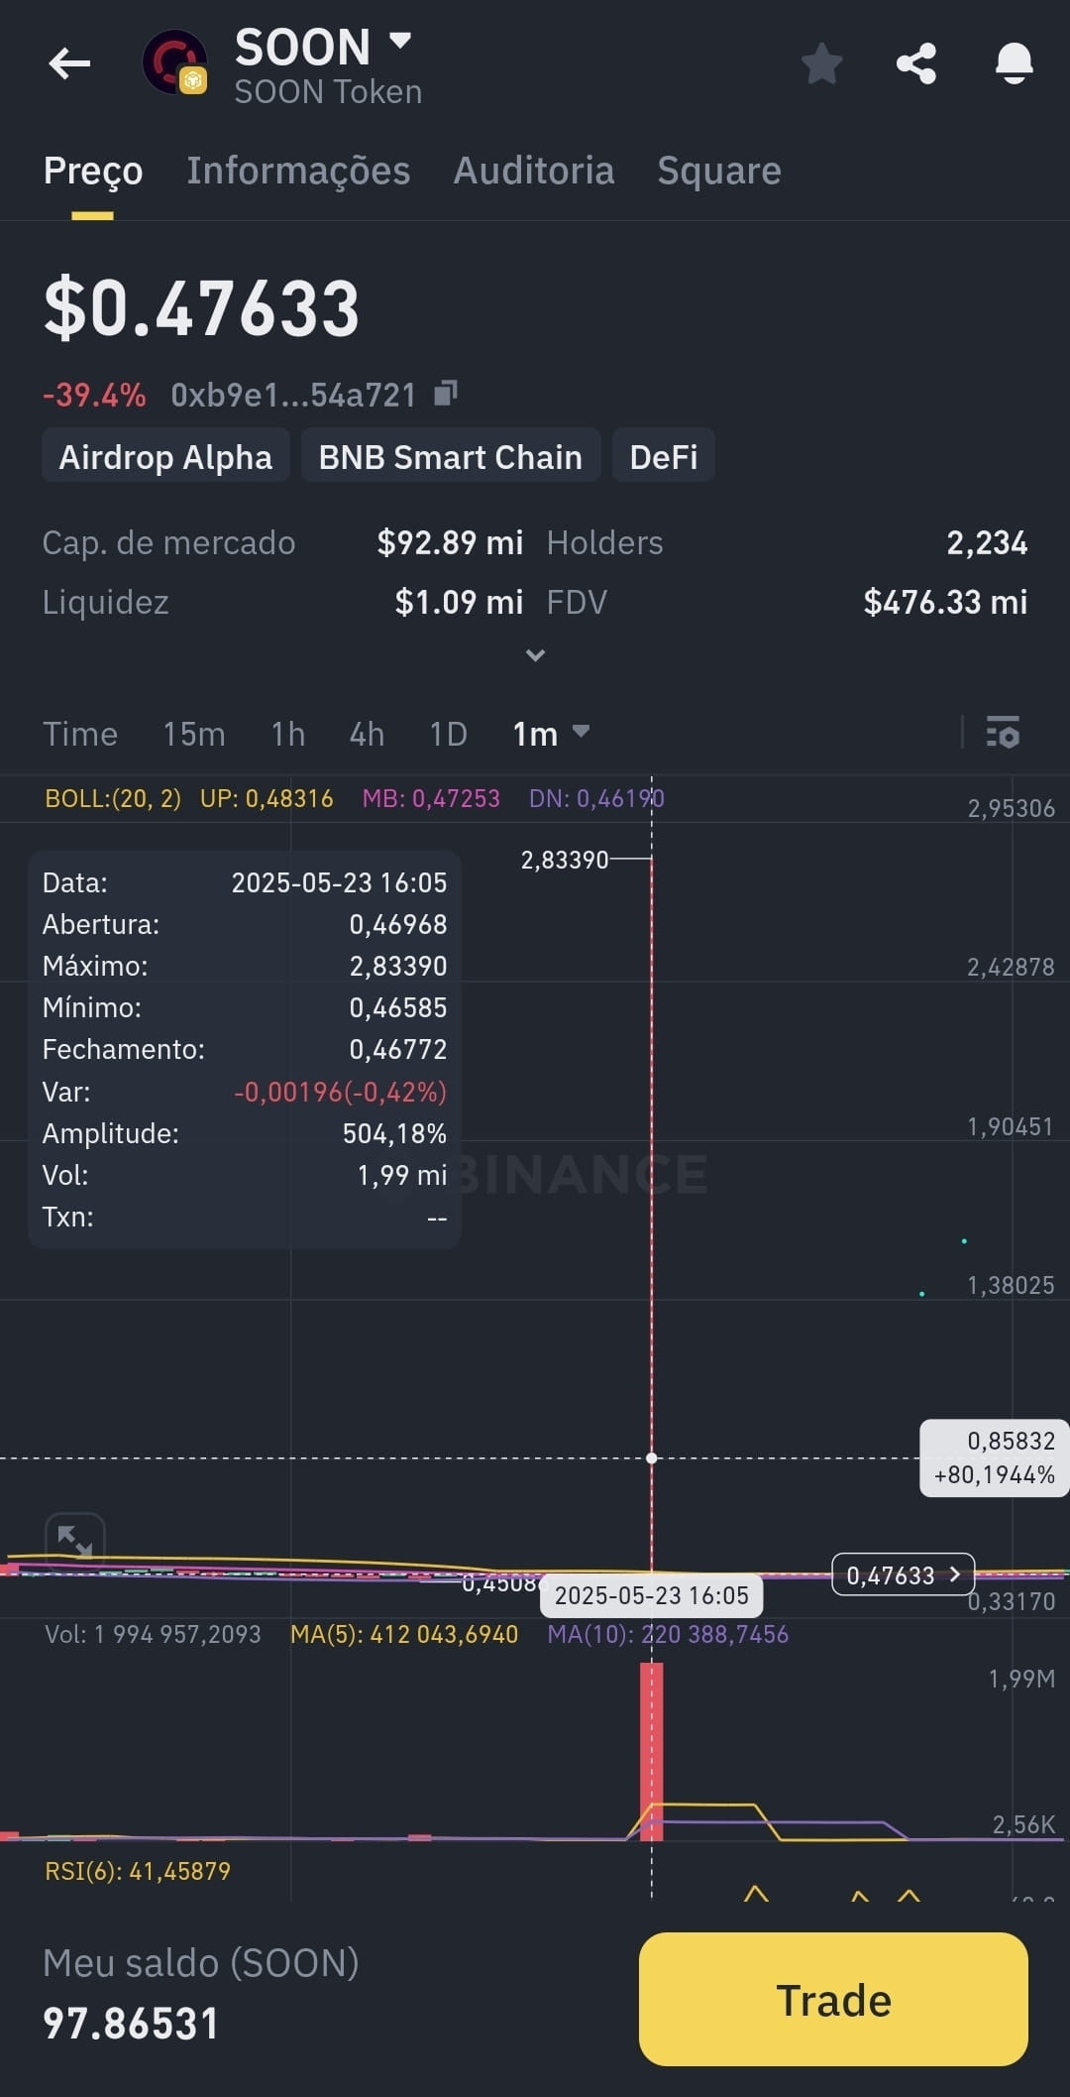Tap the Liquidez value $1.09 mi

pyautogui.click(x=459, y=602)
